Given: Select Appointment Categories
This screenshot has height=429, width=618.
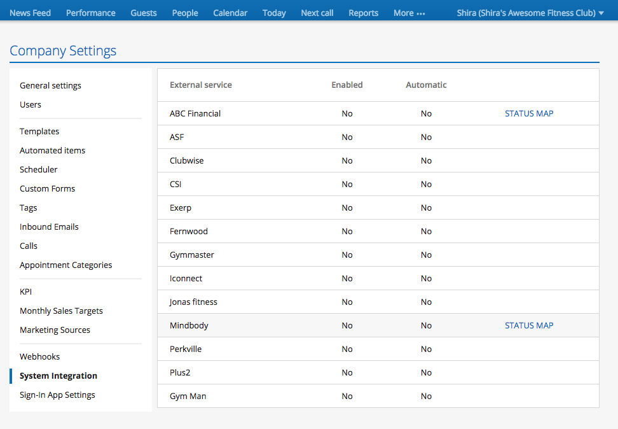Looking at the screenshot, I should [x=66, y=265].
